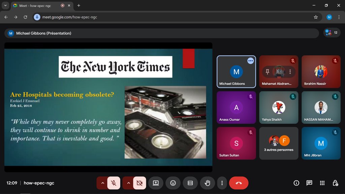
Task: Click the recording indicator on the tab
Action: pyautogui.click(x=62, y=5)
